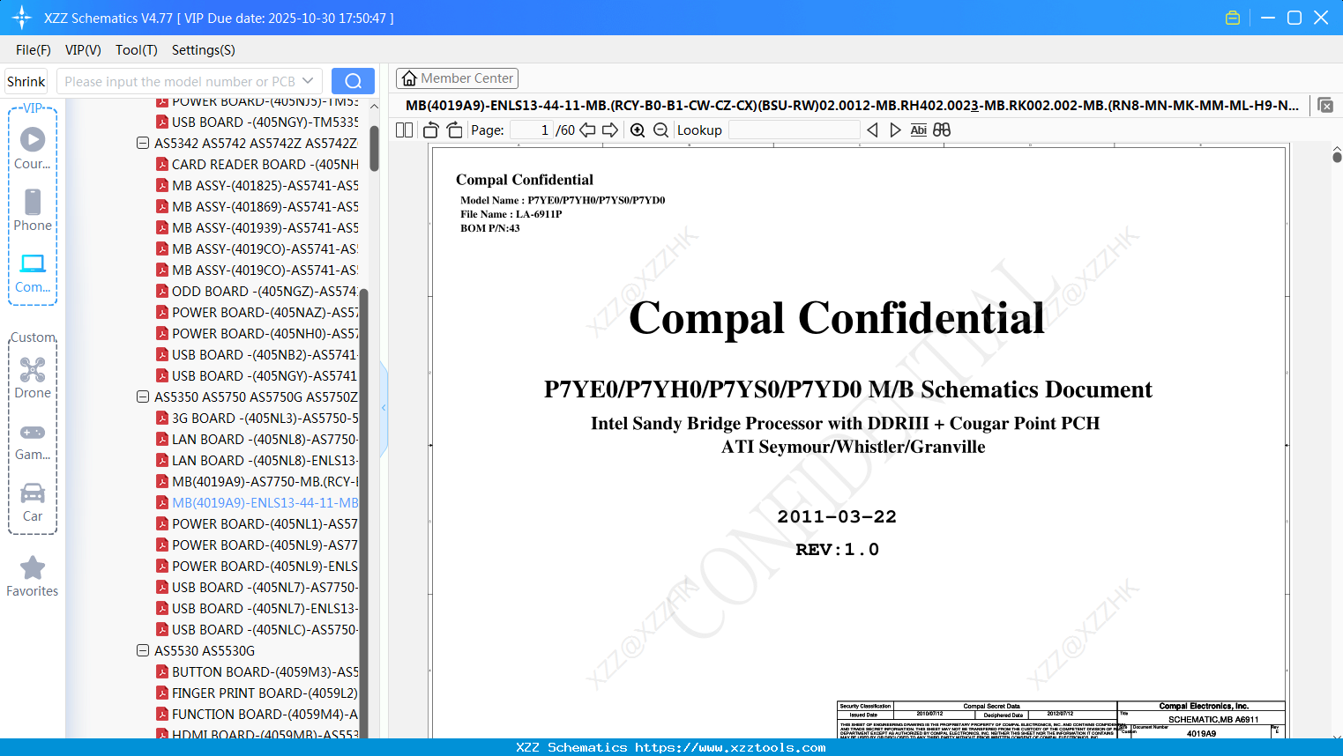This screenshot has width=1343, height=756.
Task: Click the blue search magnifier button
Action: tap(353, 81)
